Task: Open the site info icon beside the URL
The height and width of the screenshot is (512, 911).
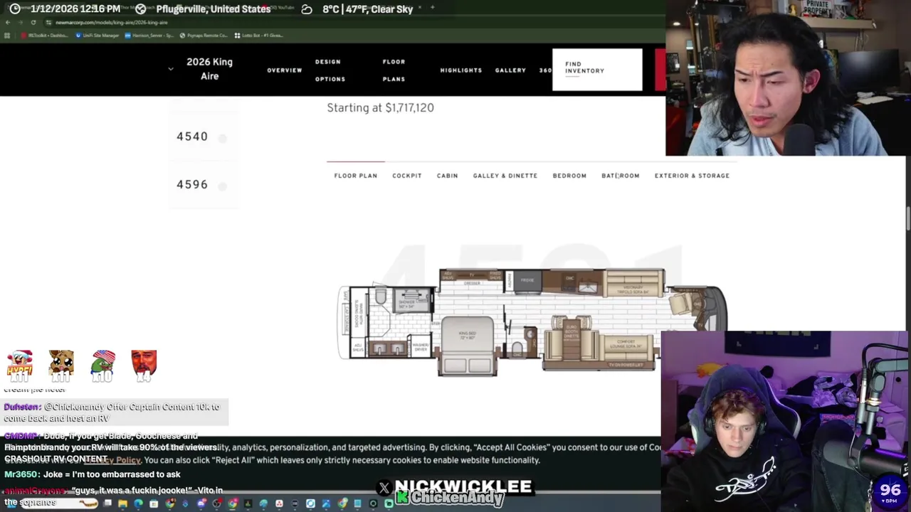Action: click(x=48, y=22)
